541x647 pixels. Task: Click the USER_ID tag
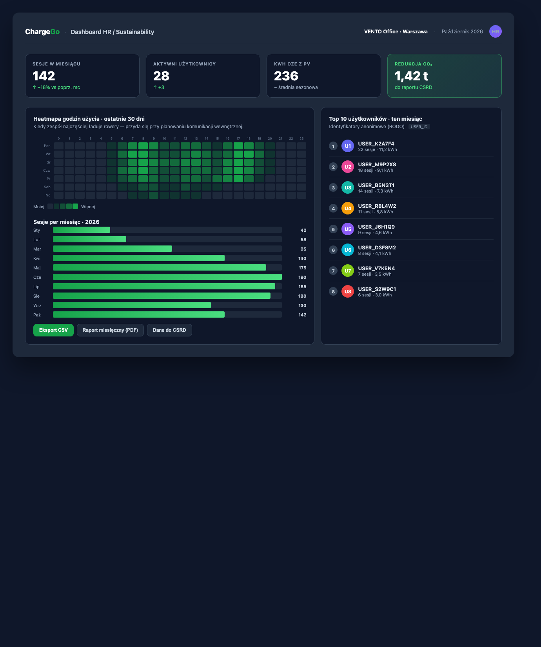point(419,127)
